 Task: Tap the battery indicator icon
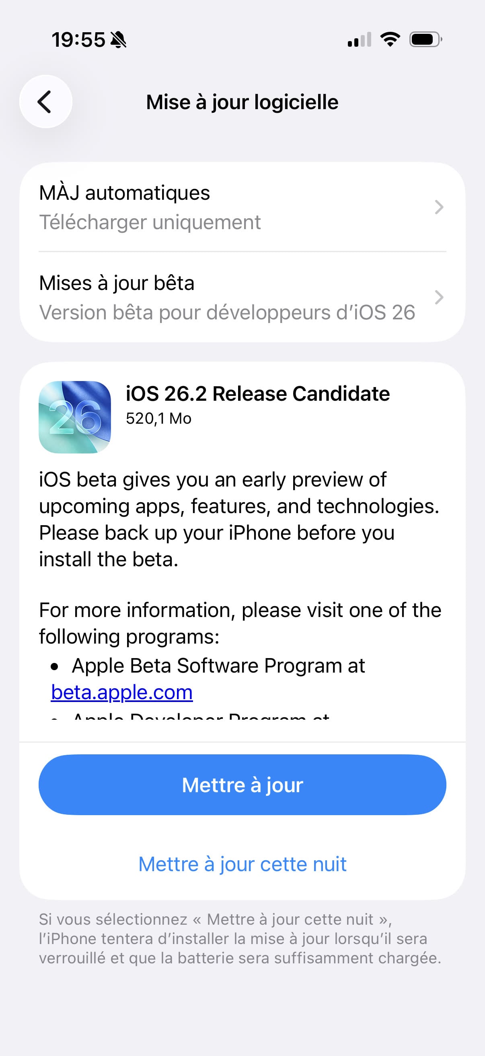click(425, 40)
